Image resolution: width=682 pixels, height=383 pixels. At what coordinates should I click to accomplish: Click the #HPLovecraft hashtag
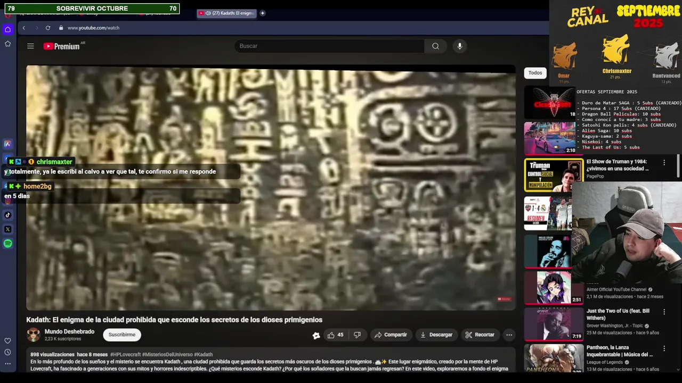click(125, 354)
